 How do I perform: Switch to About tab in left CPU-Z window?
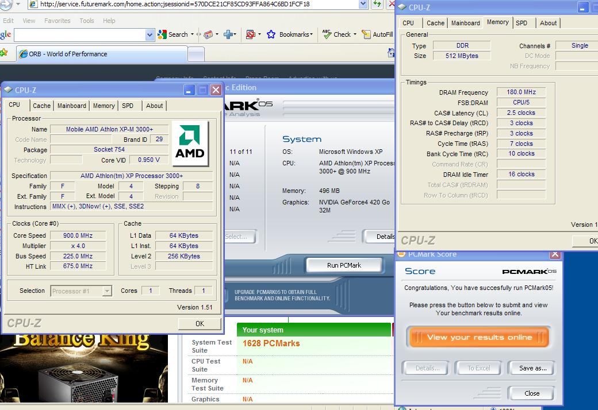155,106
